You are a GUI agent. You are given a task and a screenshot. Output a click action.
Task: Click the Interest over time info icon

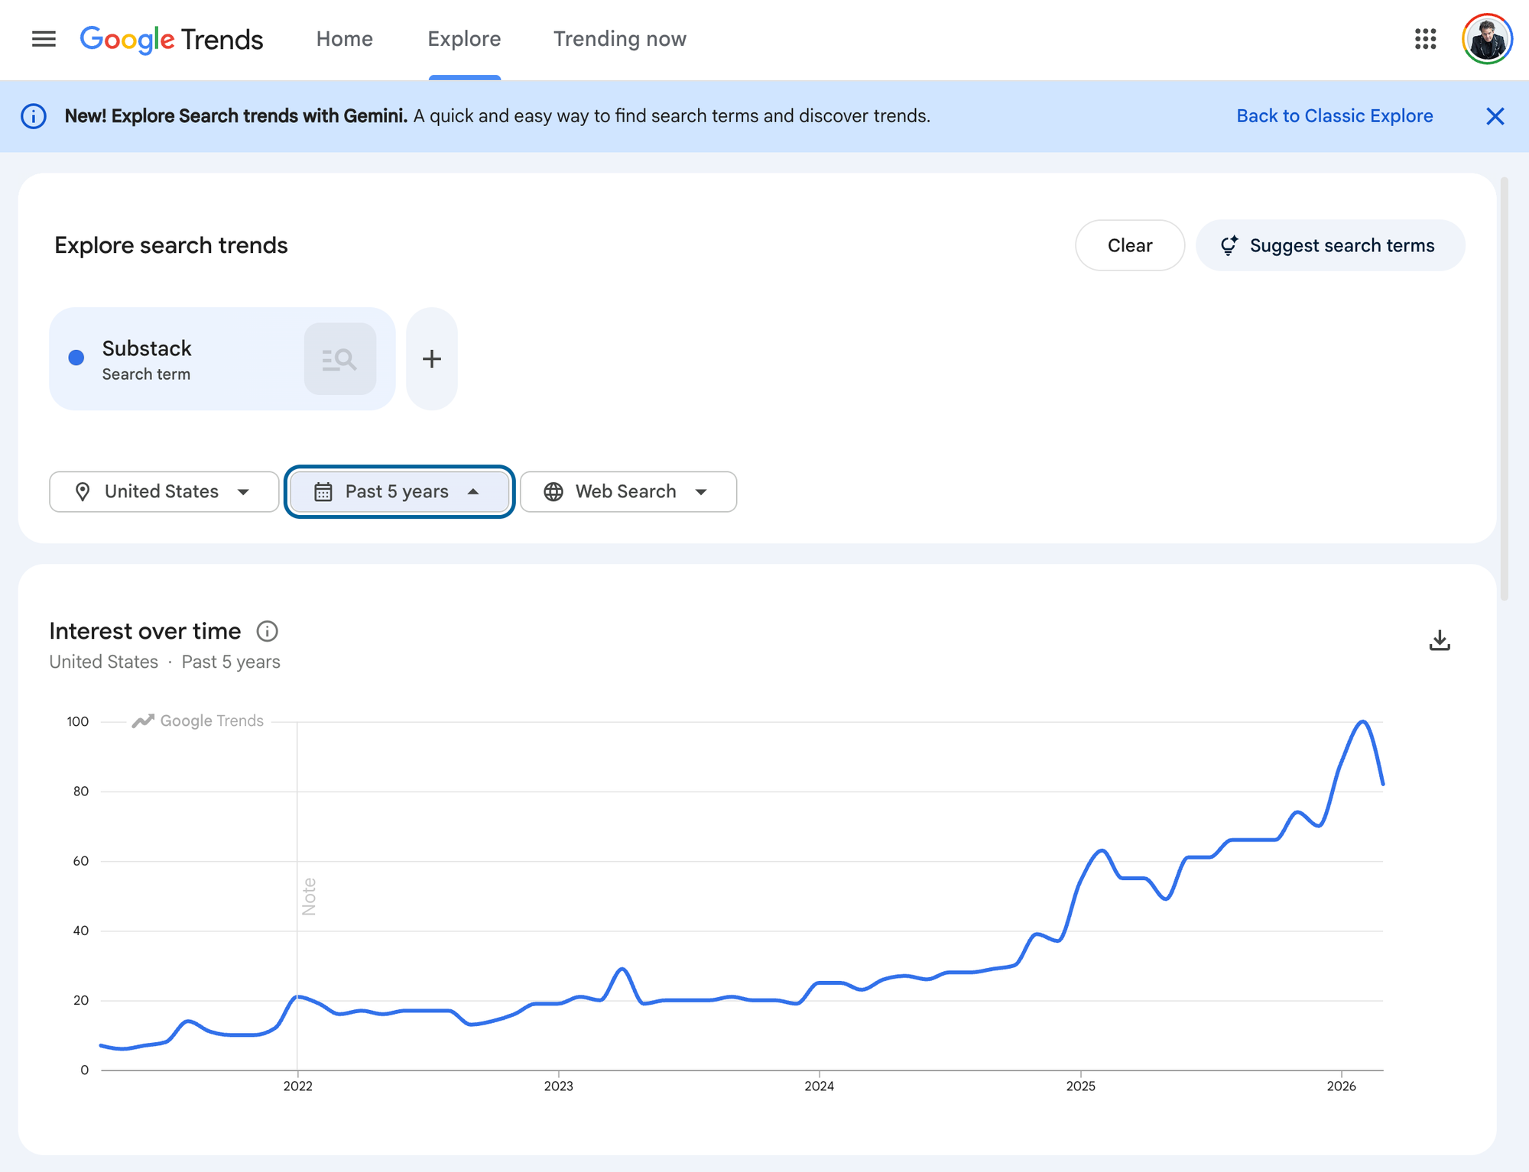(x=267, y=631)
